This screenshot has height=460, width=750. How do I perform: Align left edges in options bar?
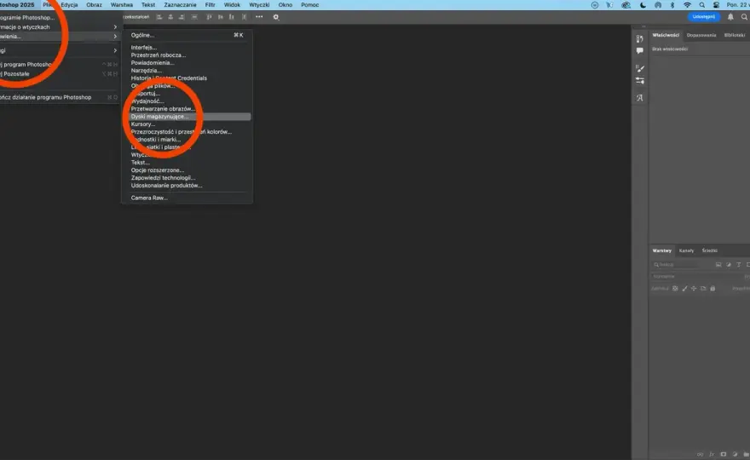coord(159,17)
